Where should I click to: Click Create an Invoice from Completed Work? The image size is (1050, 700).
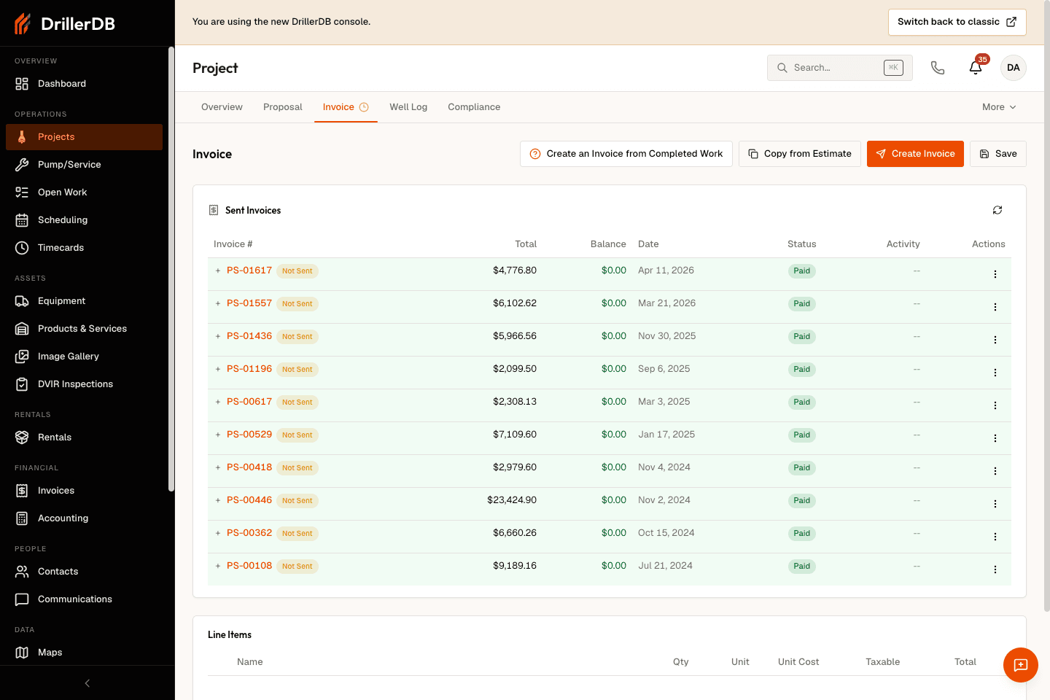point(626,154)
